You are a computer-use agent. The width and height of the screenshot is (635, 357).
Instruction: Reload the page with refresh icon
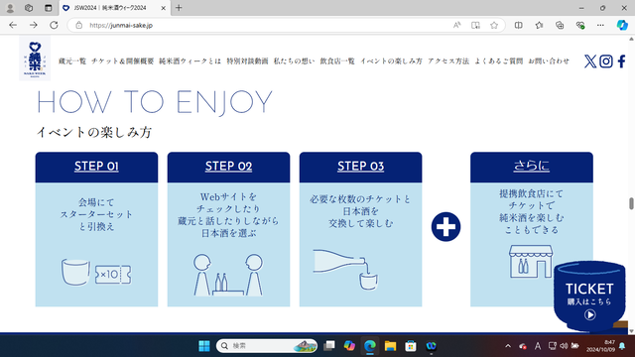coord(54,25)
